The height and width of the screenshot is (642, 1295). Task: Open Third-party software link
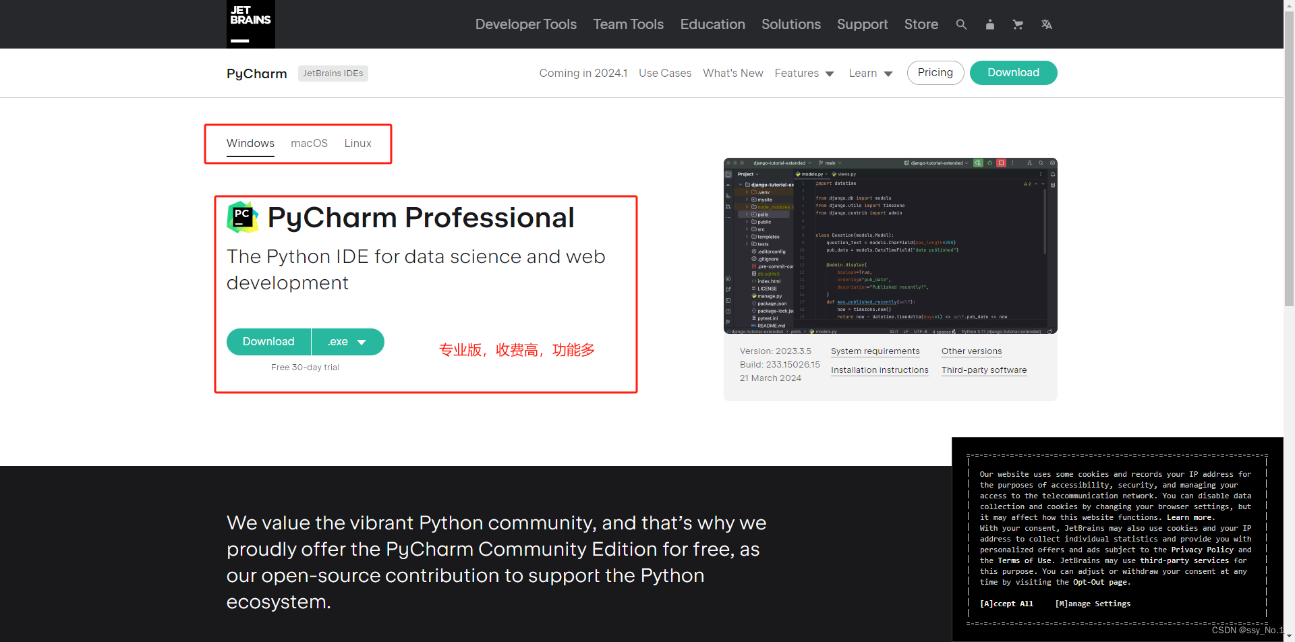(984, 370)
